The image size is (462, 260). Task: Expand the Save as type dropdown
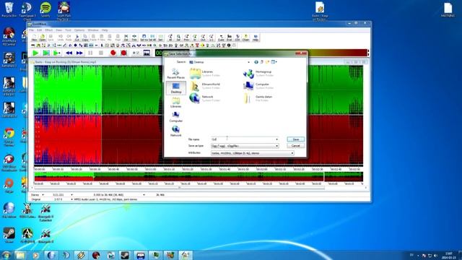click(x=276, y=146)
